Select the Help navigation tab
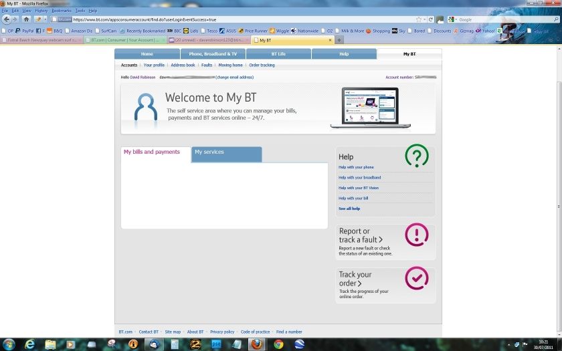 [x=344, y=53]
